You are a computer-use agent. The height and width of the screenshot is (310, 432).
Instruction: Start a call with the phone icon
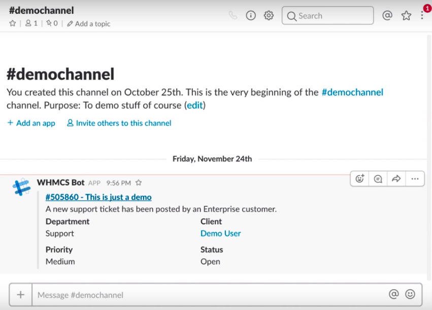pyautogui.click(x=233, y=16)
